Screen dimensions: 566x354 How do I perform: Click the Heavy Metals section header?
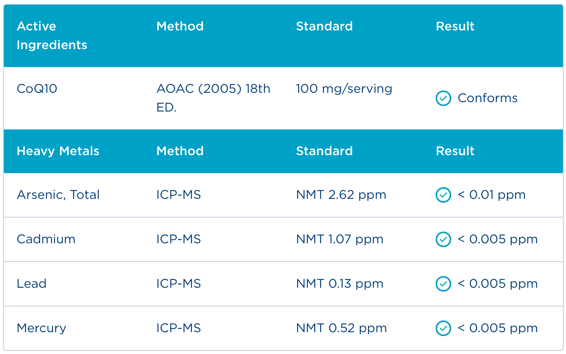[58, 151]
